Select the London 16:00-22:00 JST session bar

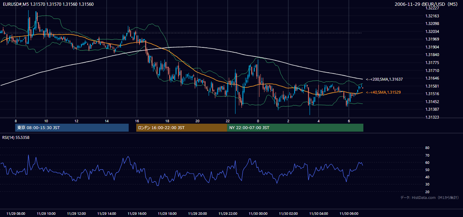(182, 128)
